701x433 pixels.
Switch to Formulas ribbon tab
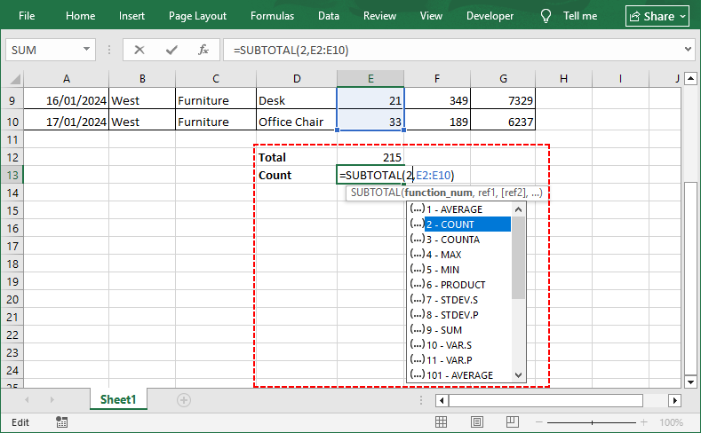pyautogui.click(x=272, y=16)
